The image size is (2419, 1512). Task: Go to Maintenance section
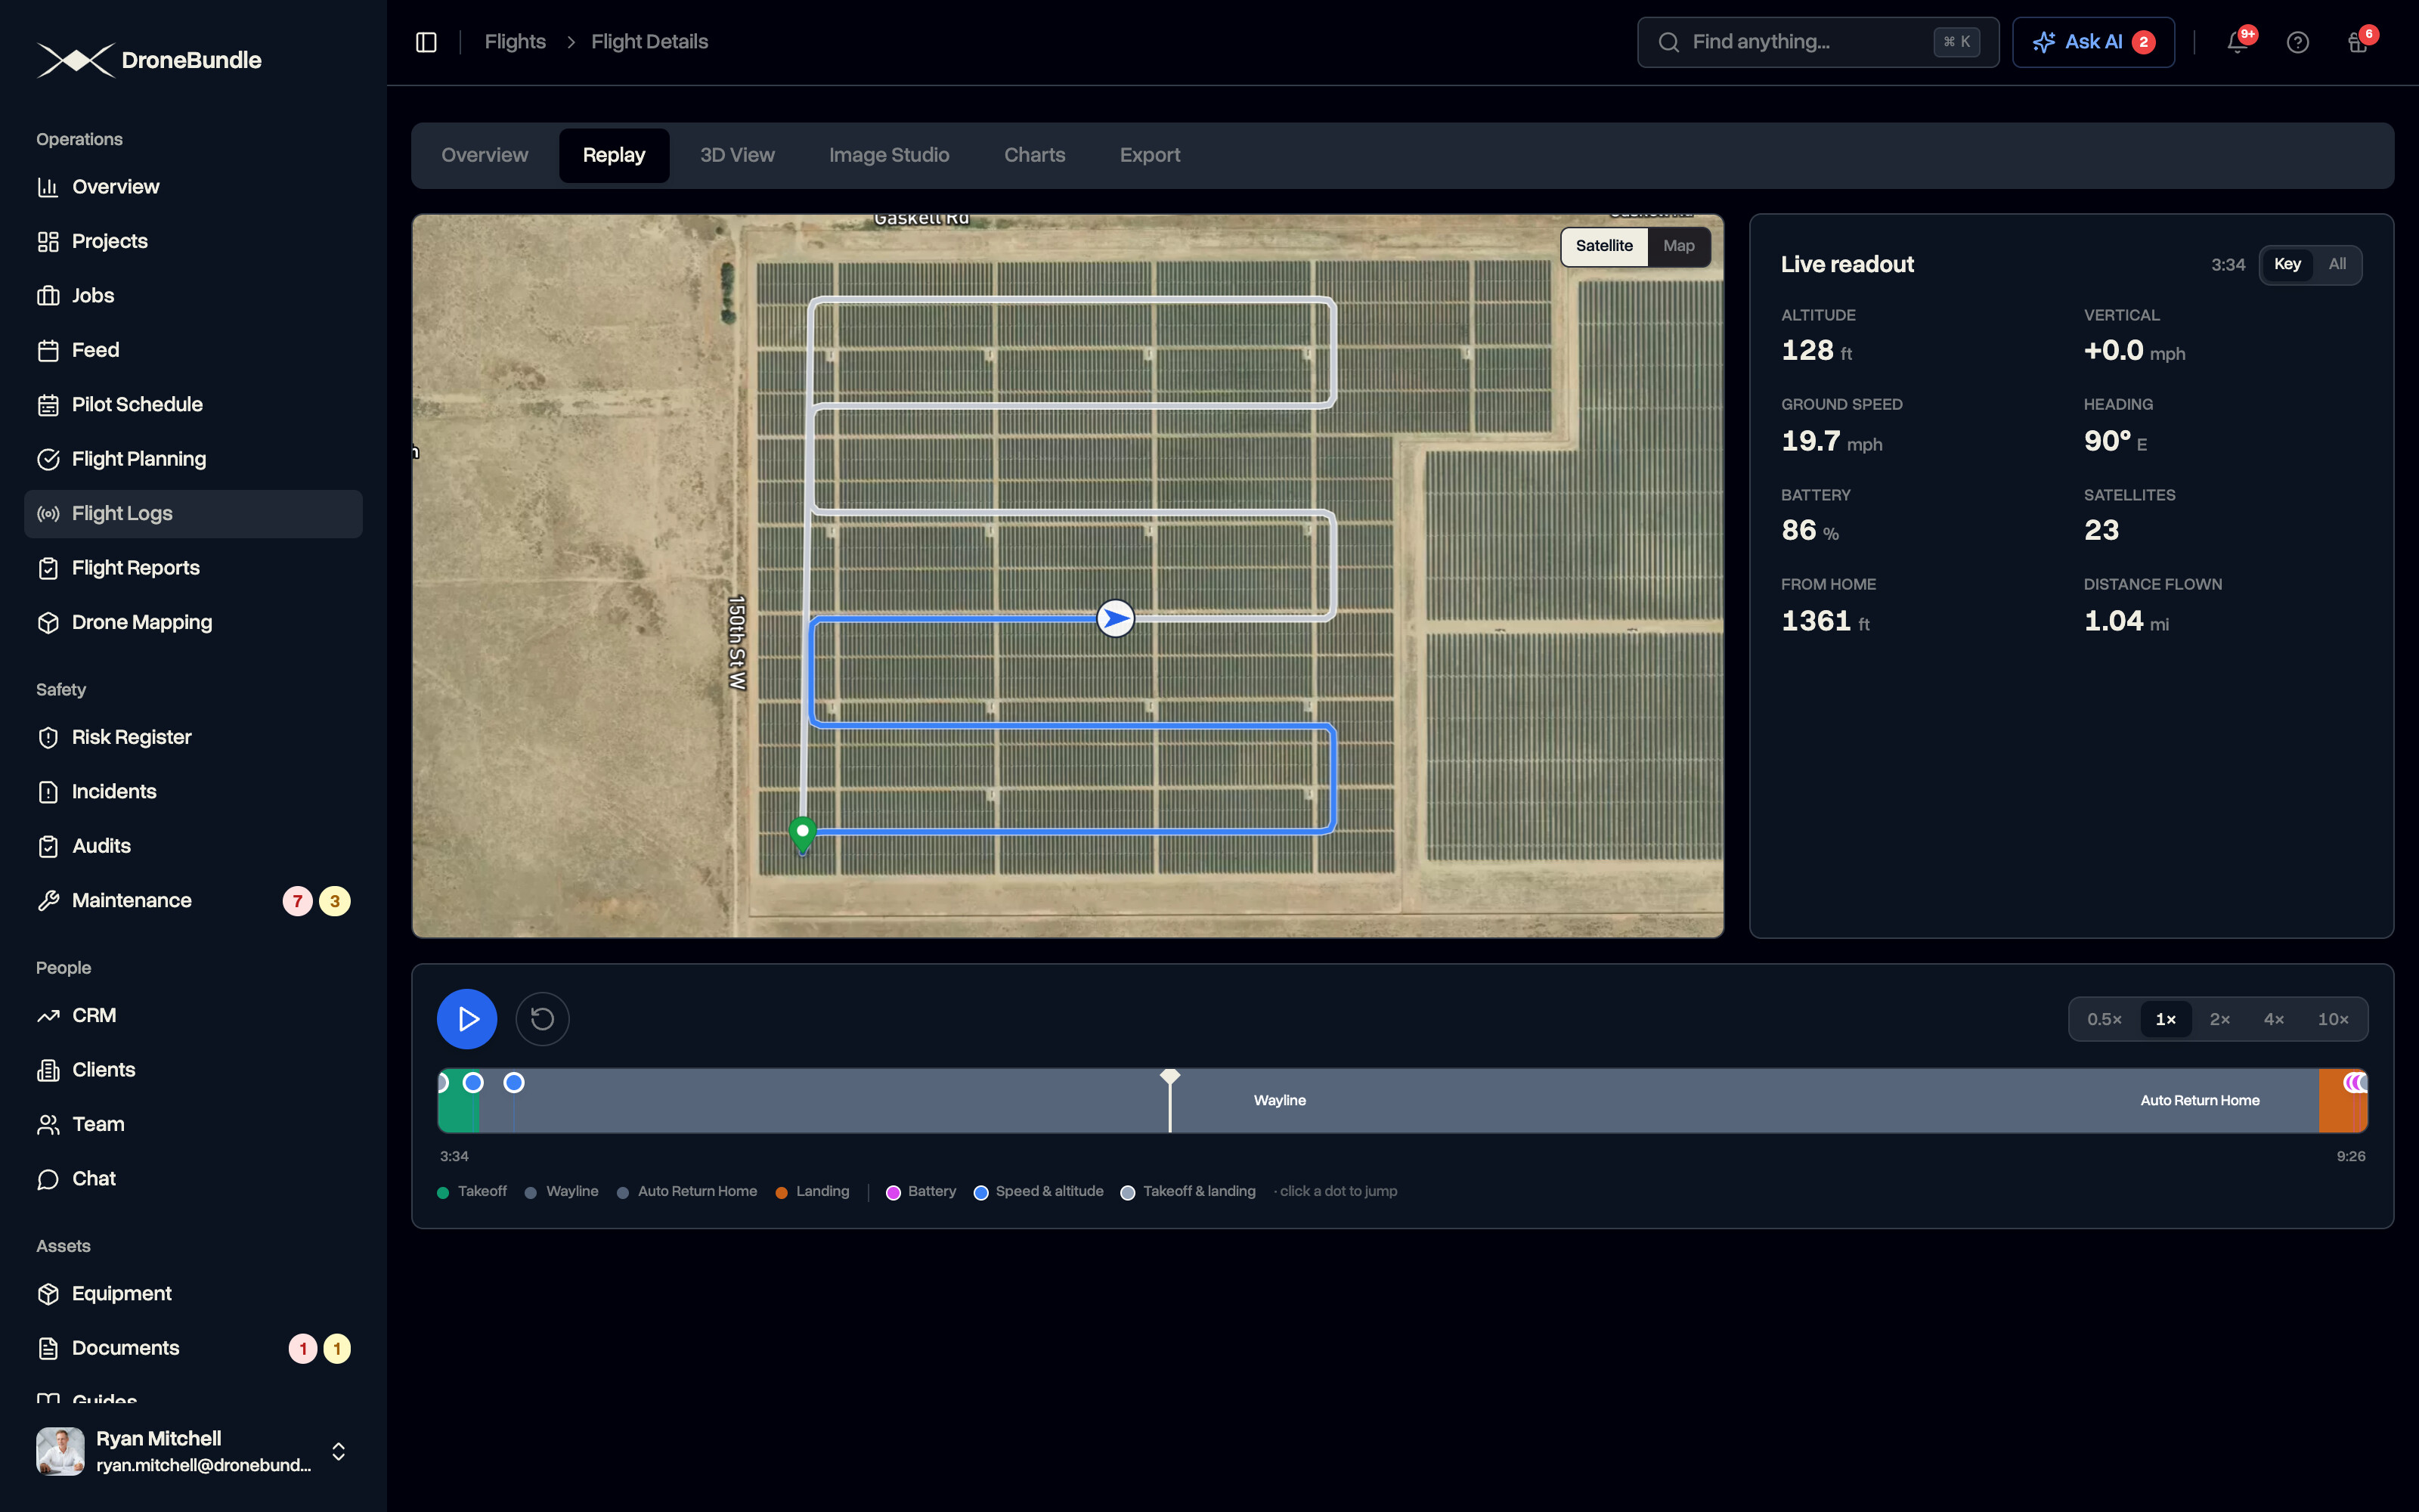[193, 901]
